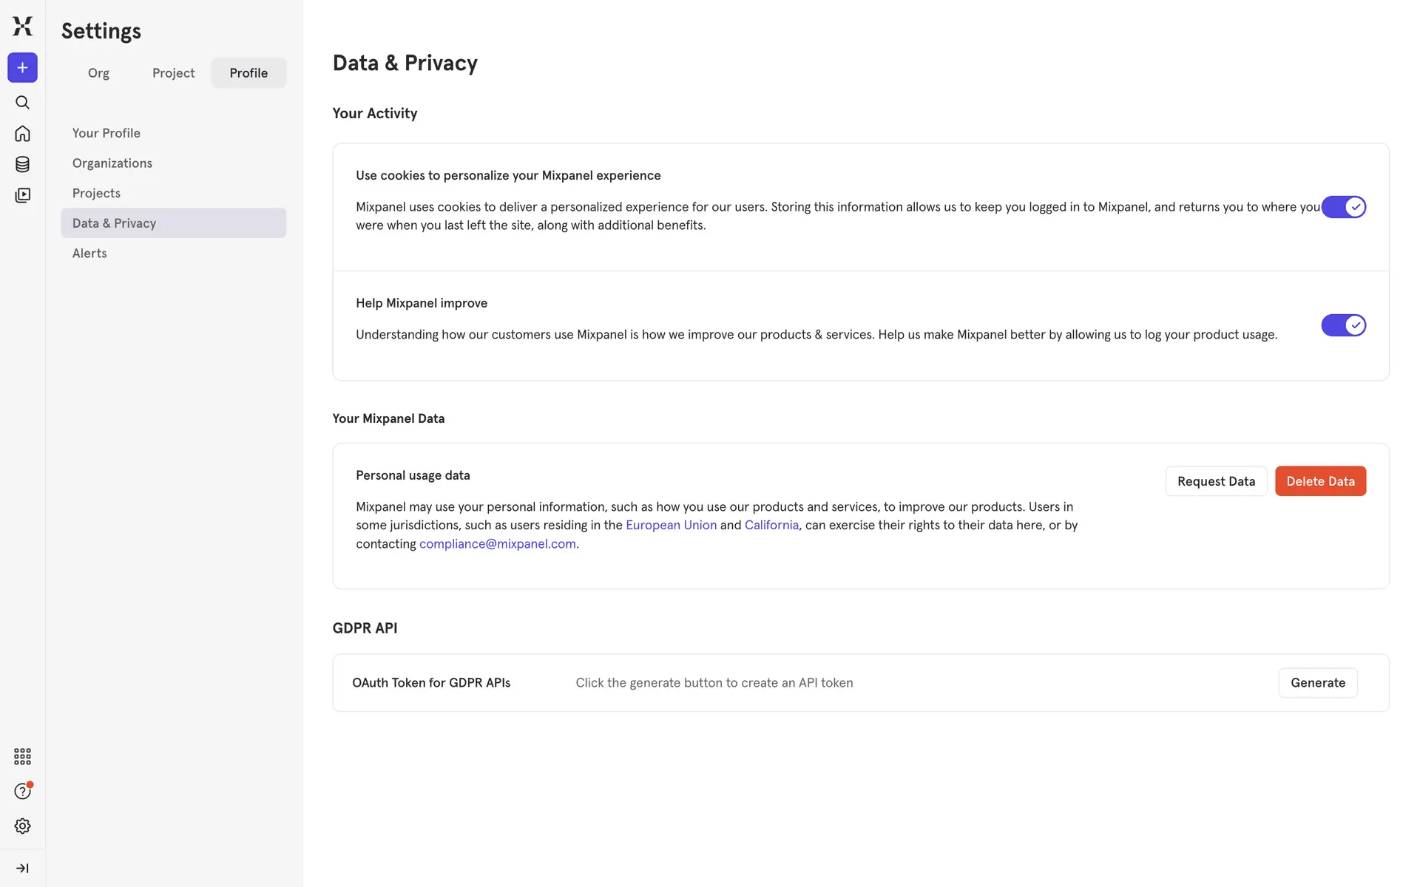Open search from the sidebar magnifier
Image resolution: width=1420 pixels, height=887 pixels.
point(22,103)
